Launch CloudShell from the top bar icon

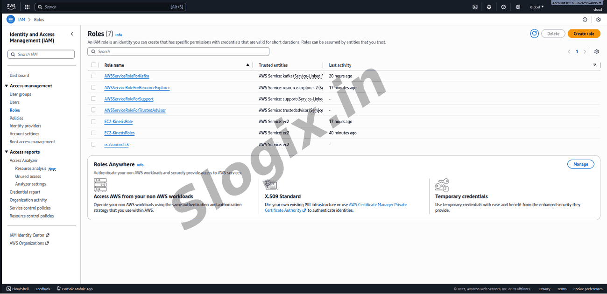pyautogui.click(x=475, y=7)
